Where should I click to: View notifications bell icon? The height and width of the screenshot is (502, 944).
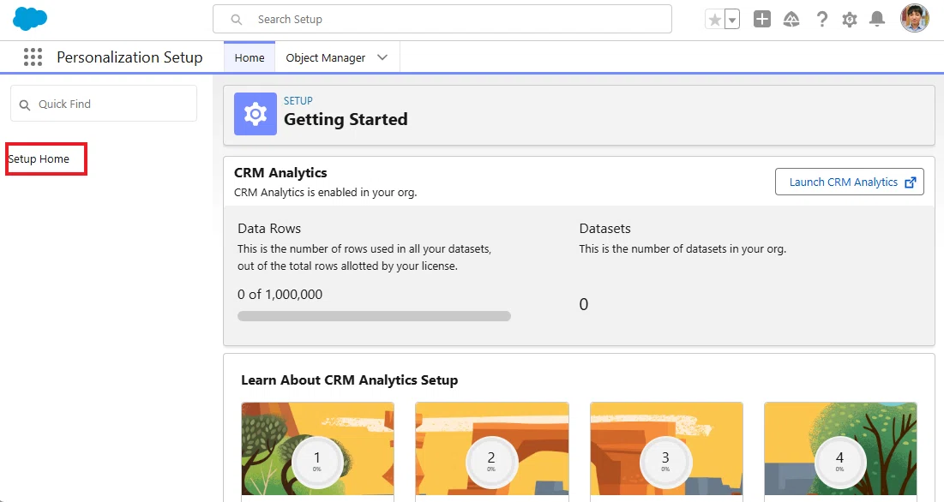tap(877, 19)
